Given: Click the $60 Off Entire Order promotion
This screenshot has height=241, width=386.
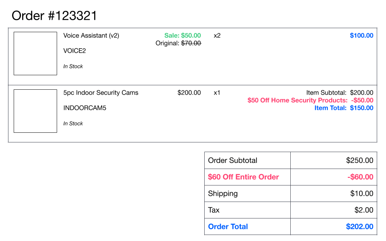Looking at the screenshot, I should (x=243, y=177).
